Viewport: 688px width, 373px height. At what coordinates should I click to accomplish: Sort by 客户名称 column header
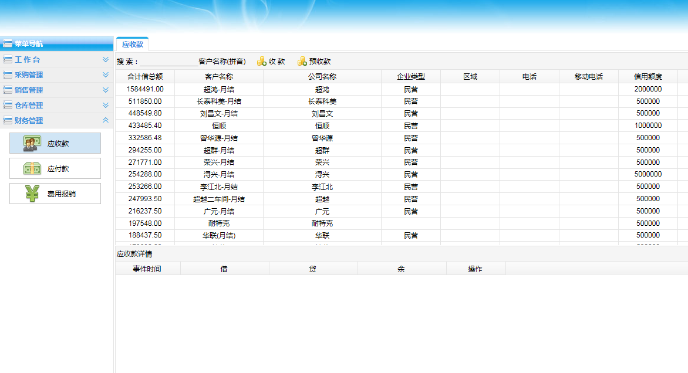(219, 77)
